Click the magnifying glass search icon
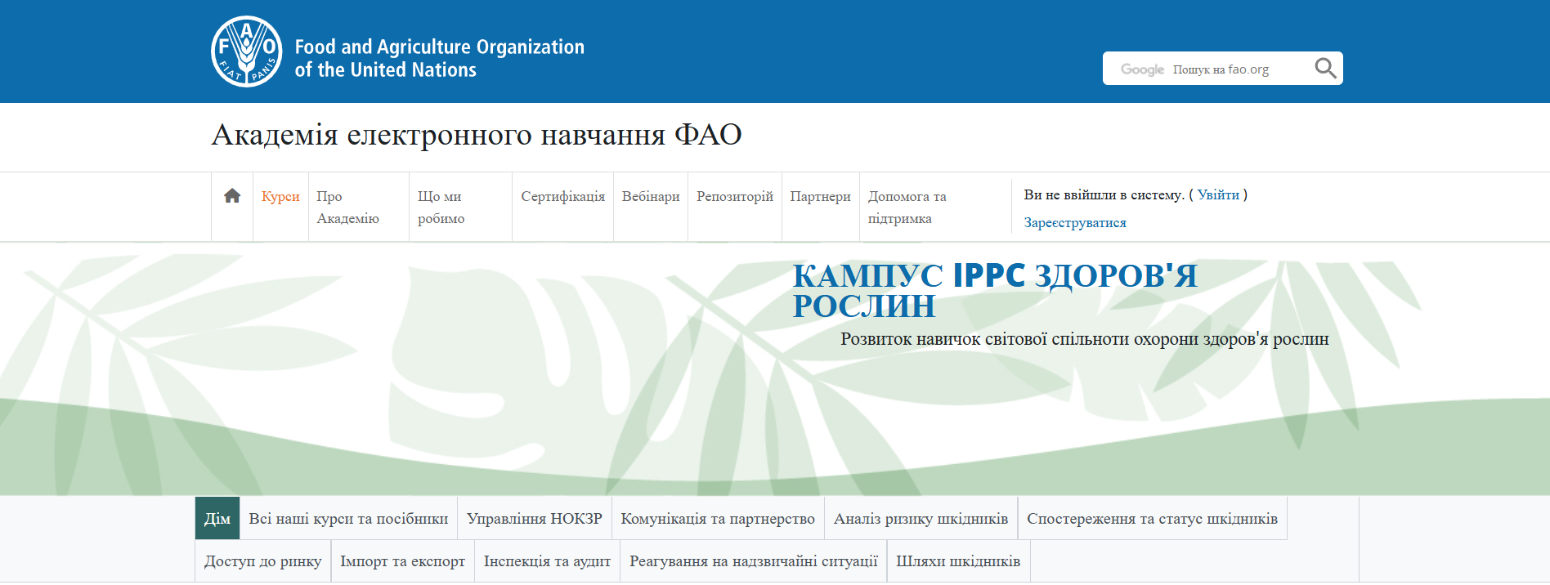 coord(1324,69)
